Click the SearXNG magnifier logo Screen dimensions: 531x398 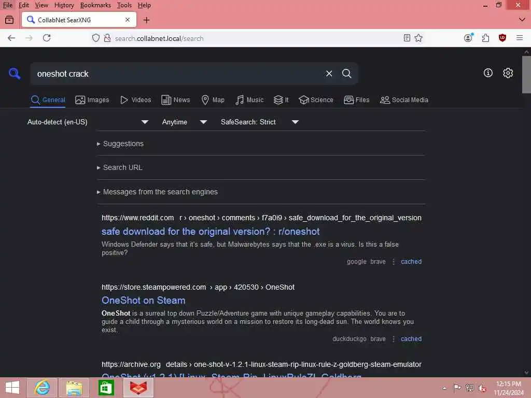coord(15,73)
